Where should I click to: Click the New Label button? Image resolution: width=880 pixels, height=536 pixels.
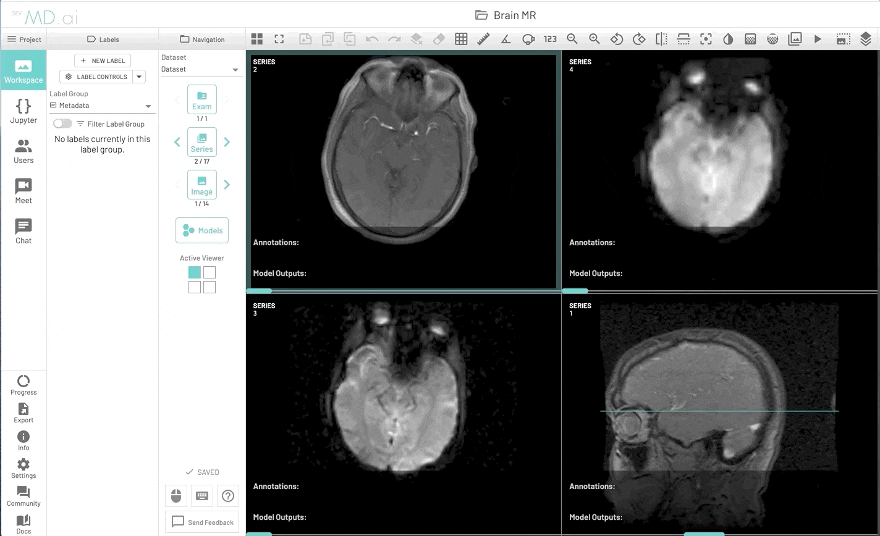103,61
